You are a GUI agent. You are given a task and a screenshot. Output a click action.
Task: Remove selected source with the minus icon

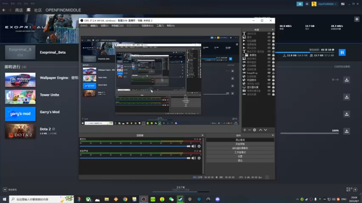tap(249, 130)
